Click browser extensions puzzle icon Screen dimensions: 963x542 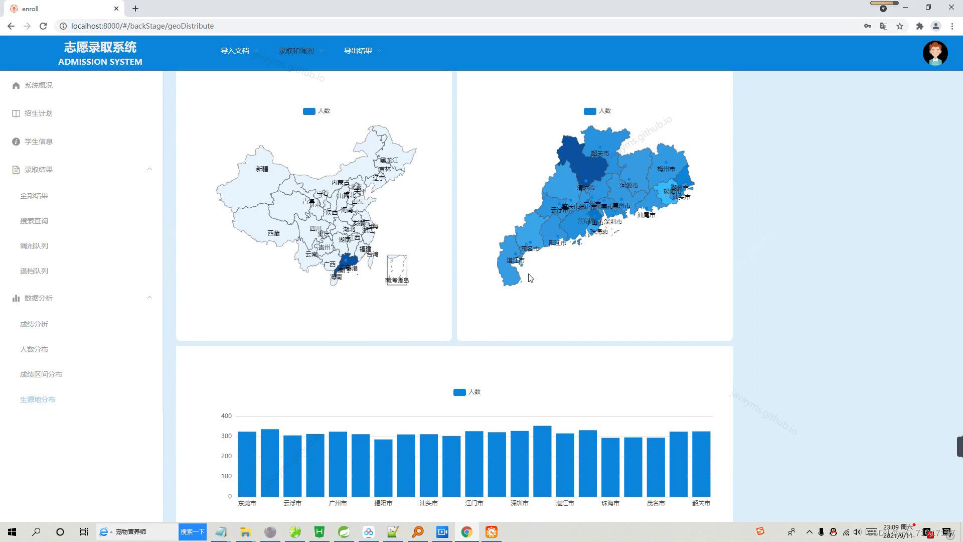point(919,26)
